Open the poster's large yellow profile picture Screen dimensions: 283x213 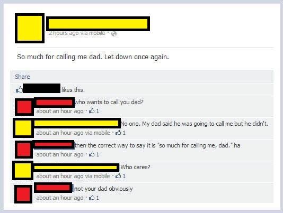(30, 28)
